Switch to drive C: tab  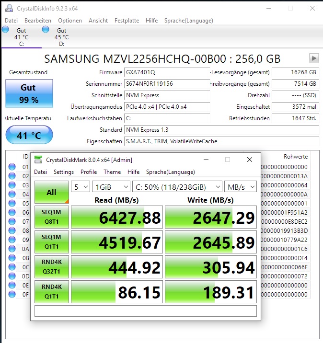pyautogui.click(x=21, y=37)
